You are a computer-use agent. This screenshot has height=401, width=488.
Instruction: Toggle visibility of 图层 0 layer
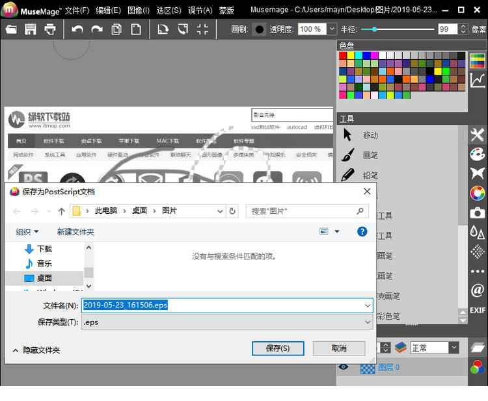click(x=344, y=367)
